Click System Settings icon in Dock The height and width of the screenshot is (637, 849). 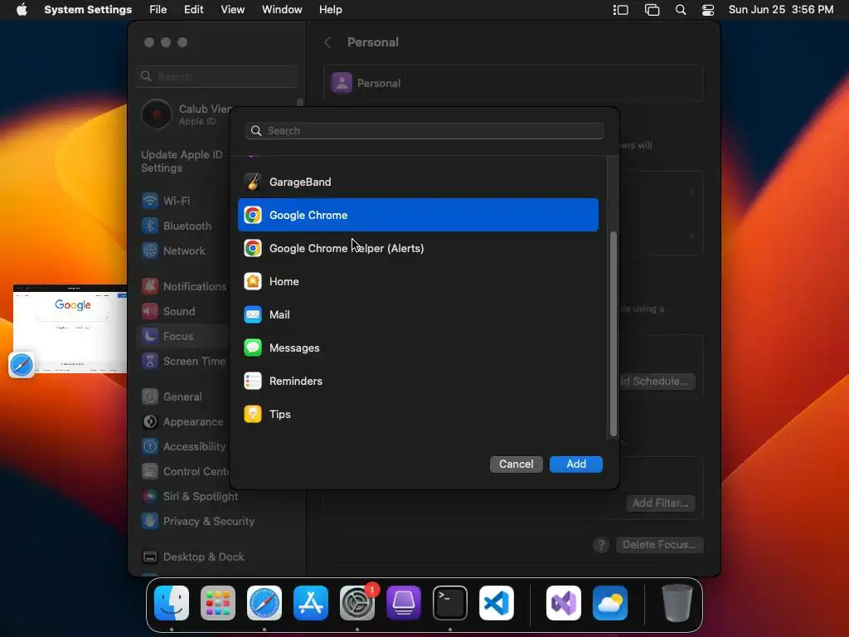click(x=357, y=603)
